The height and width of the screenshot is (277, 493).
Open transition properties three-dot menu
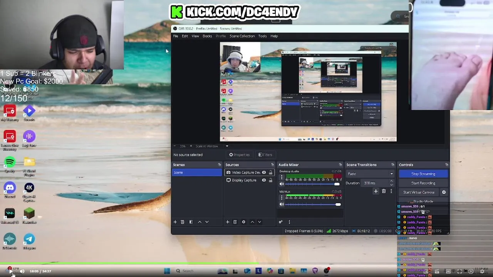(x=391, y=191)
